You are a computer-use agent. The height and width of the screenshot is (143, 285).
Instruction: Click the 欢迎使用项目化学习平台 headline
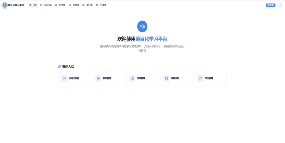142,39
